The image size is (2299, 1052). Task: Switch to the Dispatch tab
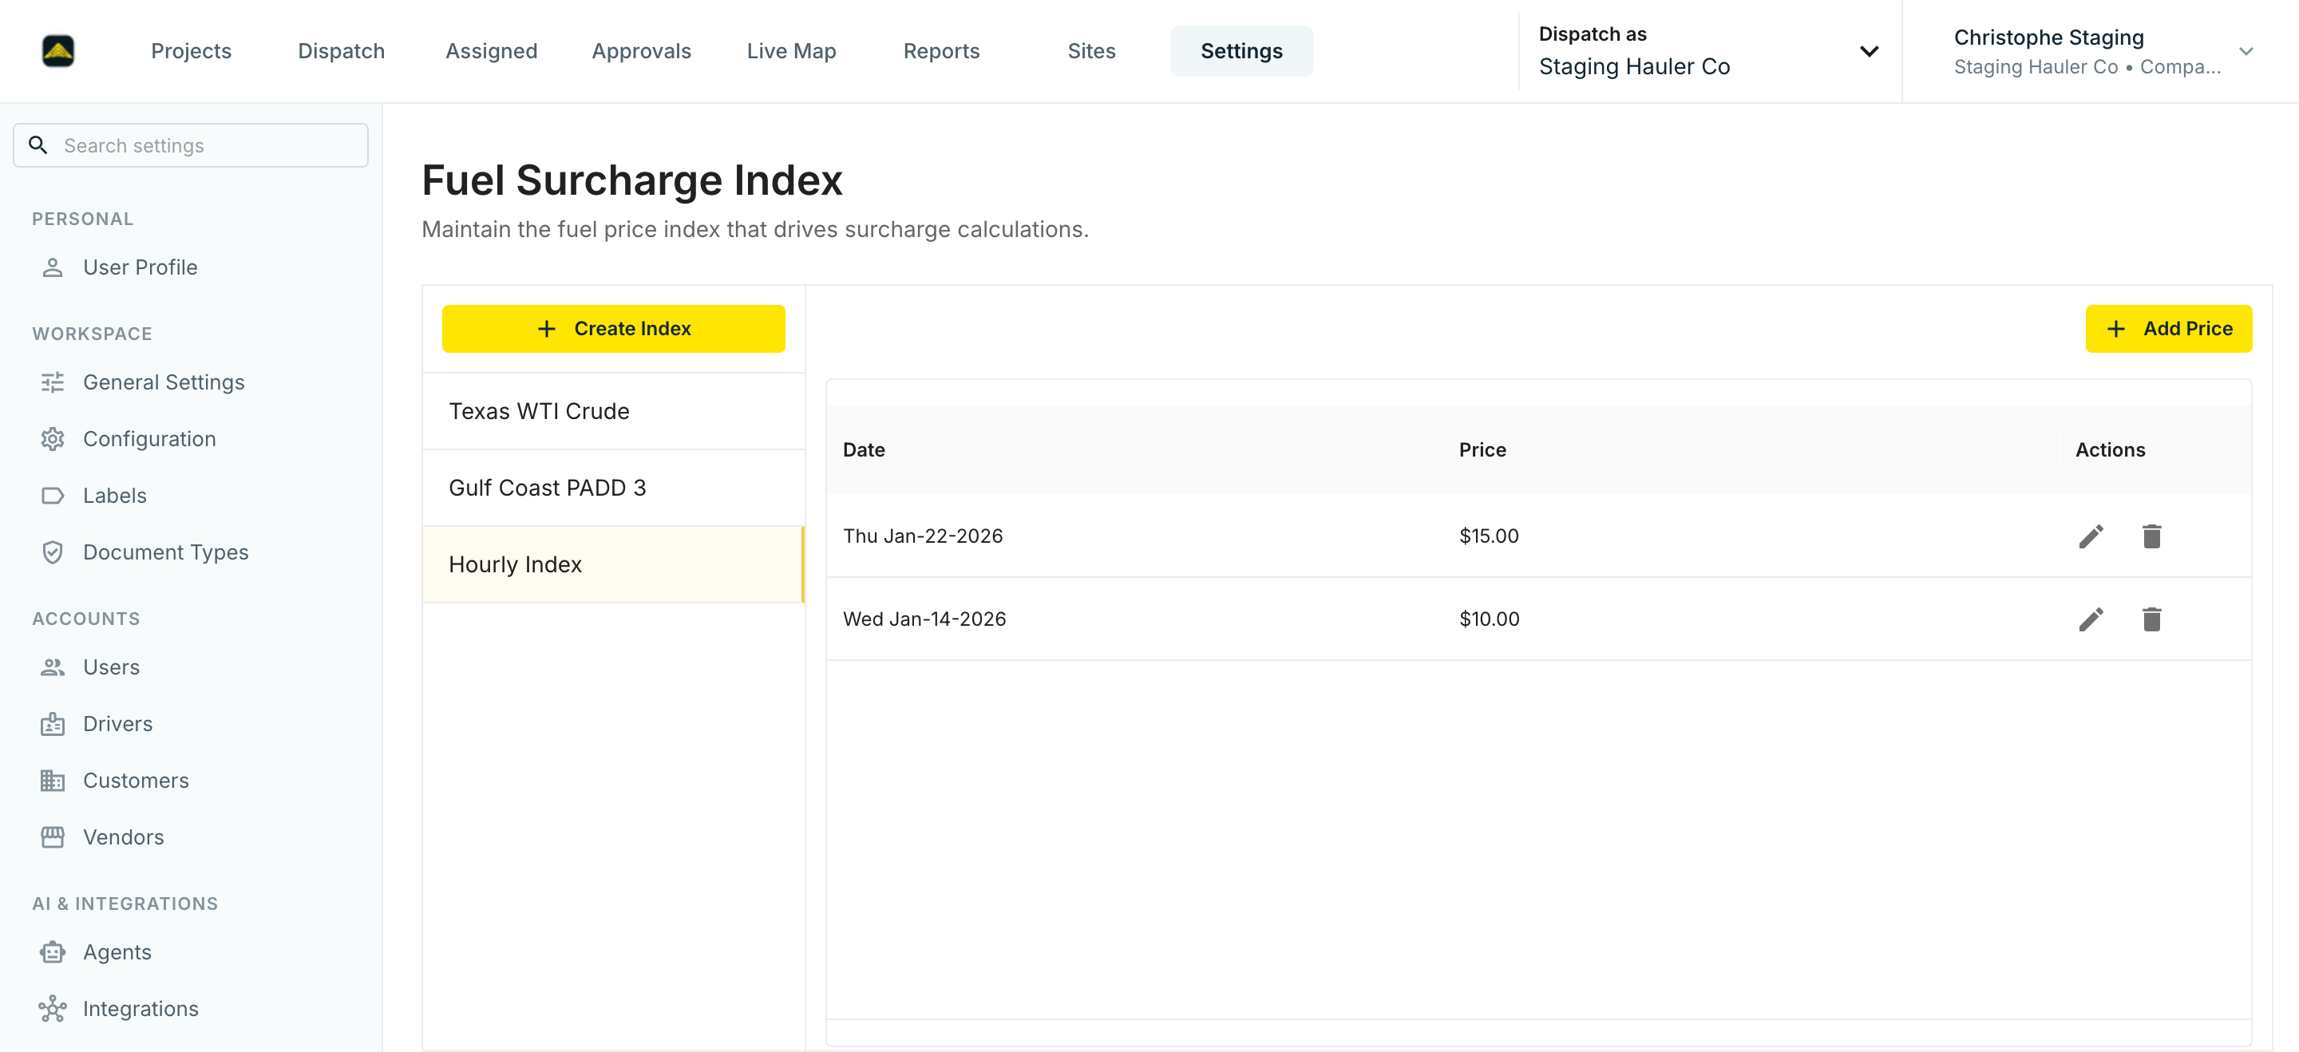click(341, 51)
